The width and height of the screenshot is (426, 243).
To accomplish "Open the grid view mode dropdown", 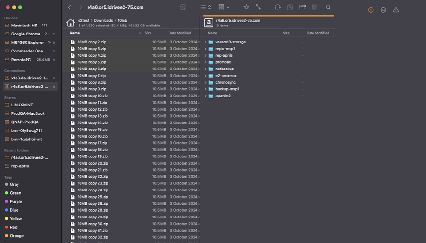I will click(223, 8).
